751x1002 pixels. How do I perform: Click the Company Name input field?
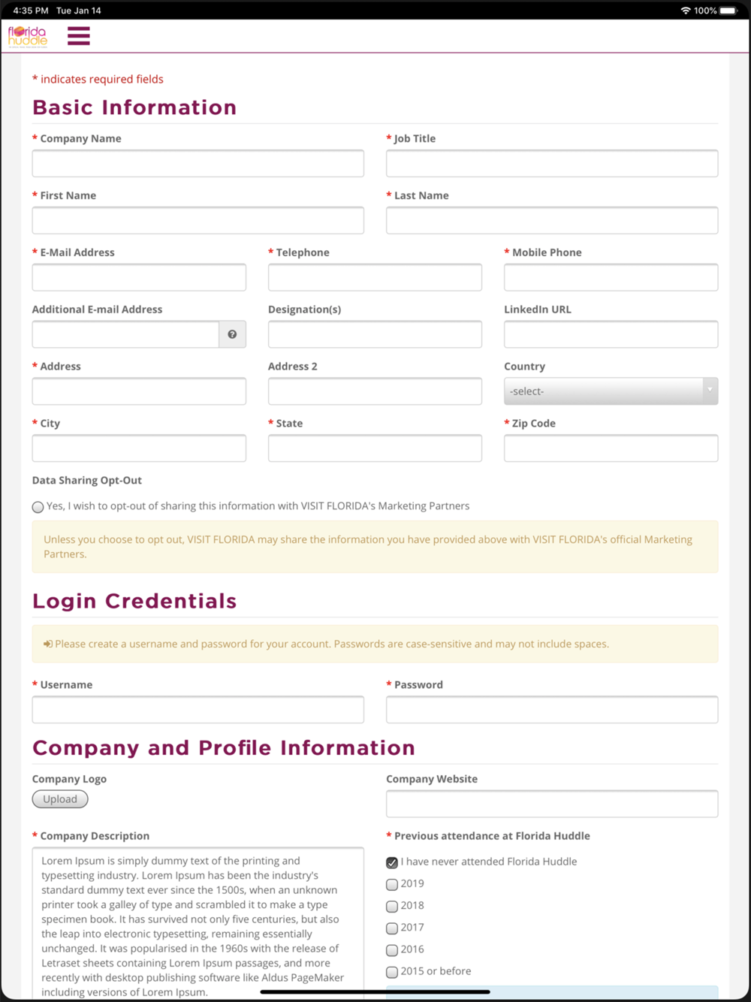pyautogui.click(x=198, y=164)
